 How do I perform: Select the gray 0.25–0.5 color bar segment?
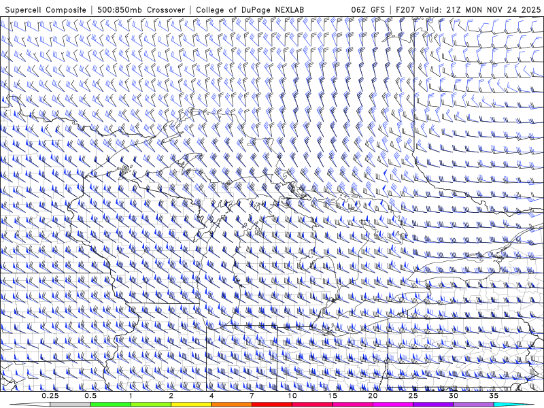point(71,405)
